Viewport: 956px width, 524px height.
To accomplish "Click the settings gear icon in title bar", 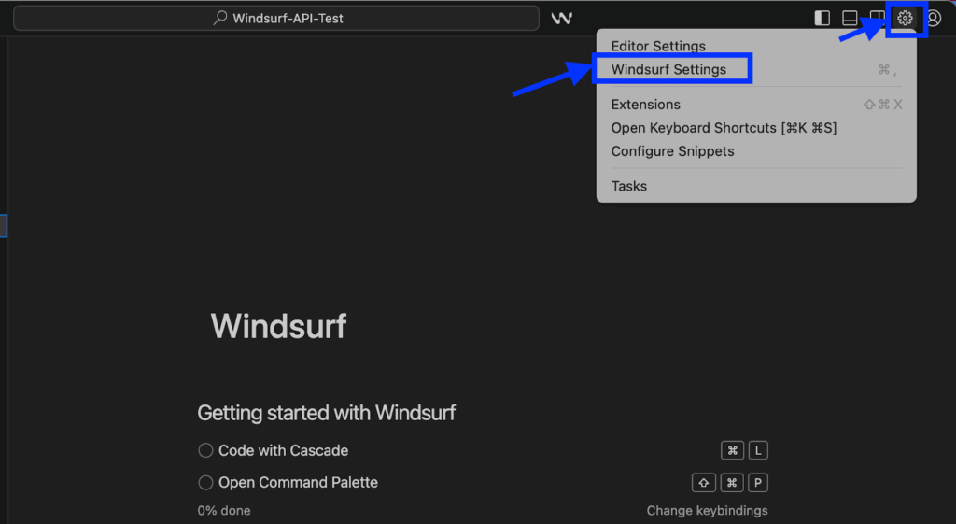I will pyautogui.click(x=904, y=18).
